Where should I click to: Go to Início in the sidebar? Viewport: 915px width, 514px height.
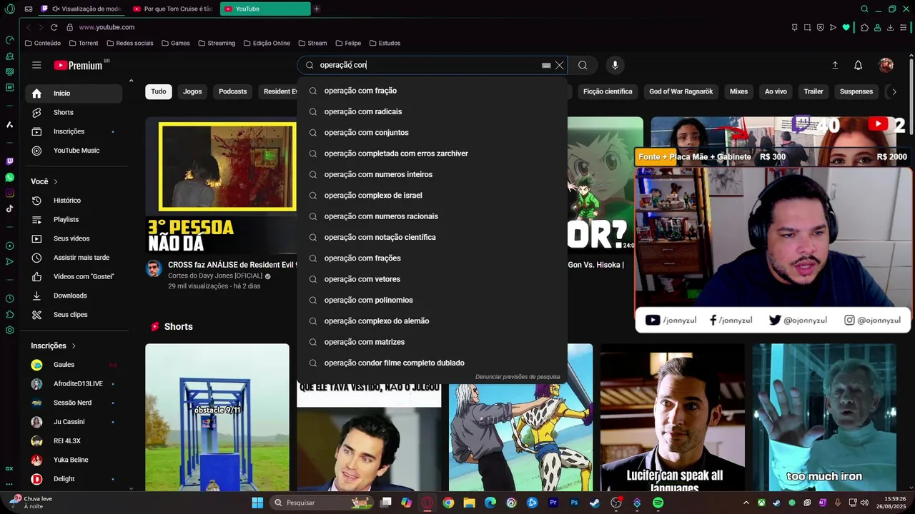click(x=74, y=94)
